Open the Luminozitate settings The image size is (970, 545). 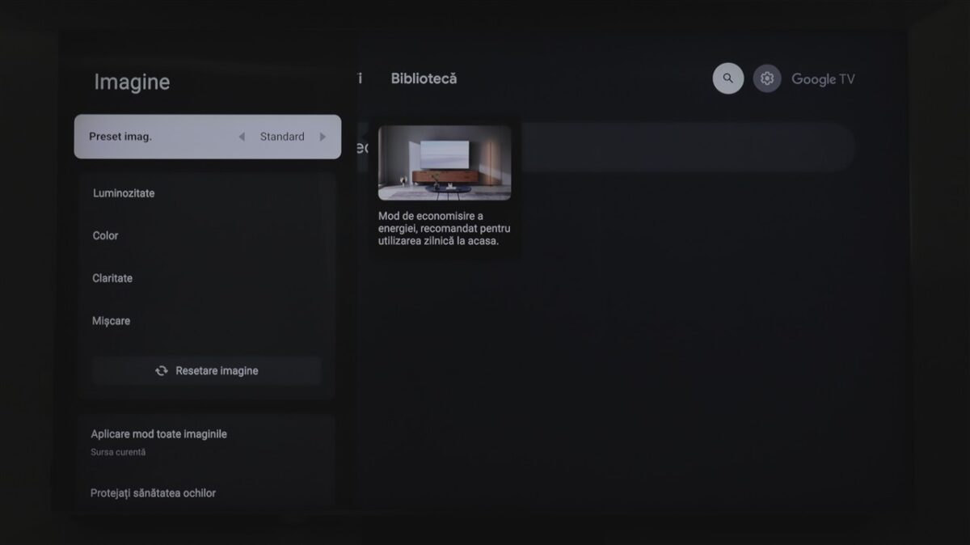124,193
